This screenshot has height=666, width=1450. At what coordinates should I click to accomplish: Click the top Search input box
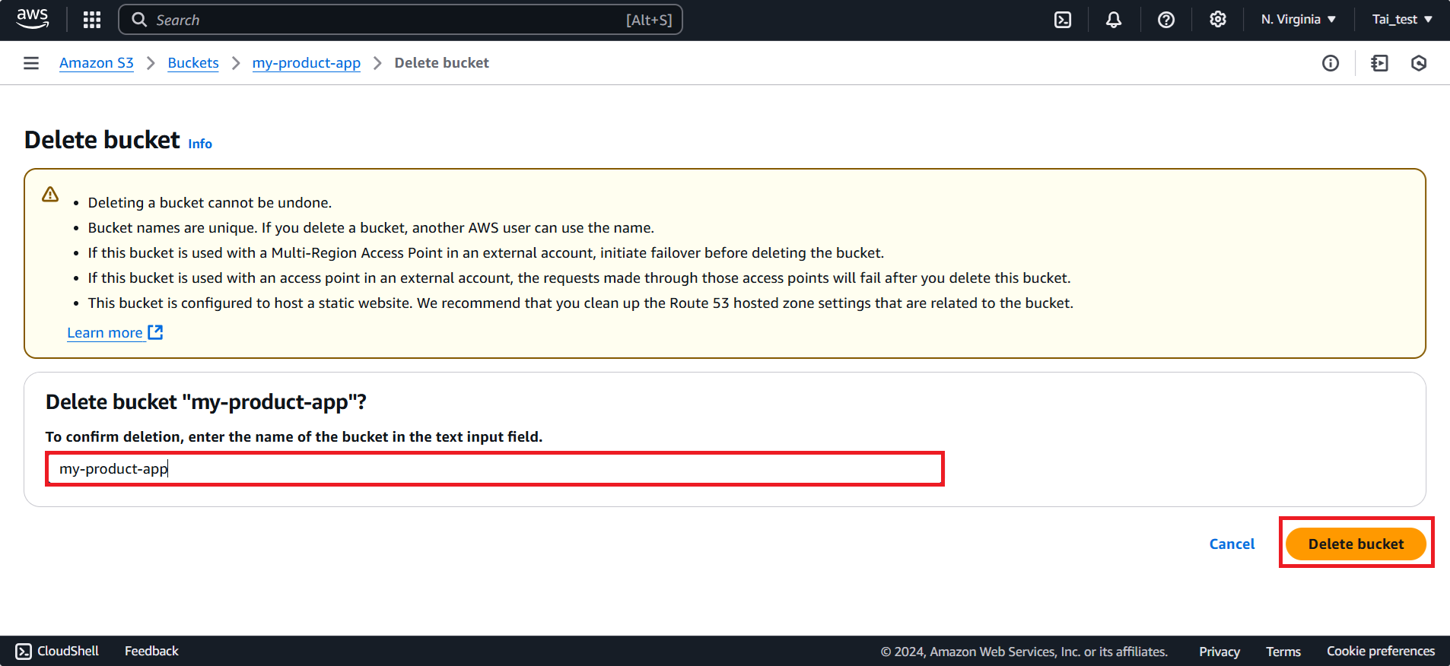[400, 20]
